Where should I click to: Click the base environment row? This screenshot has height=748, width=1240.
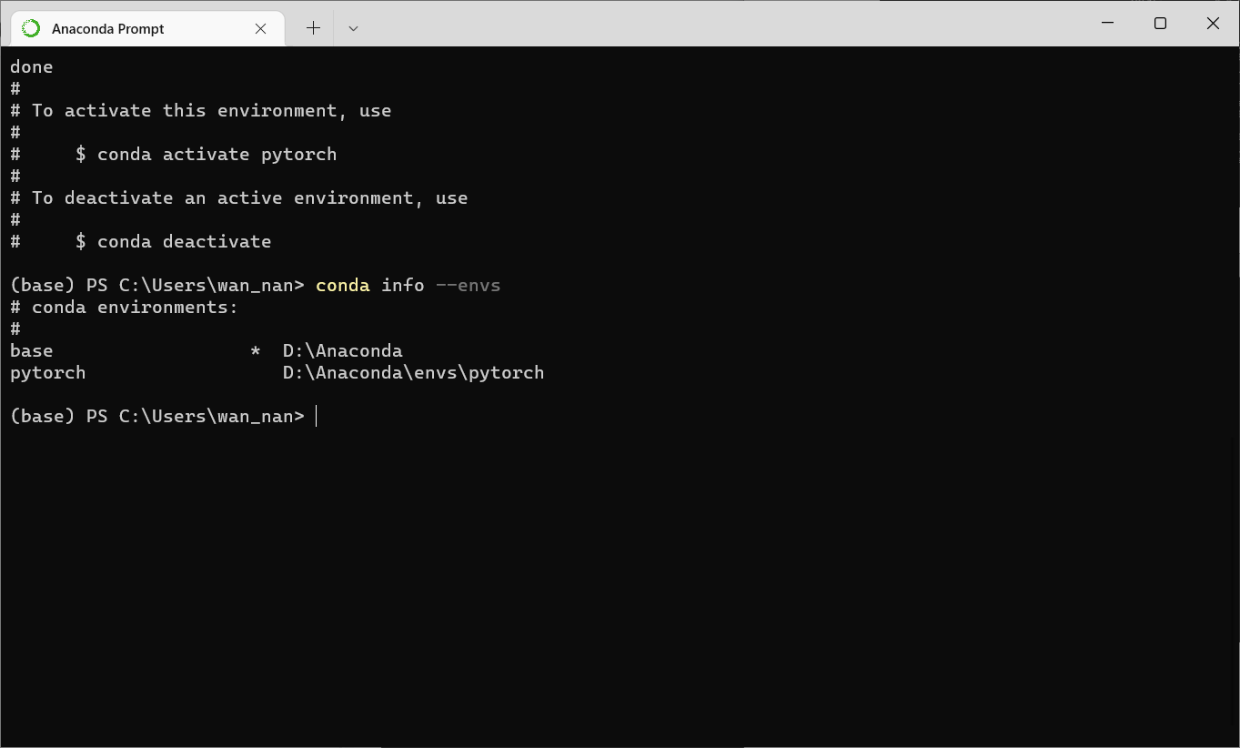click(x=207, y=350)
